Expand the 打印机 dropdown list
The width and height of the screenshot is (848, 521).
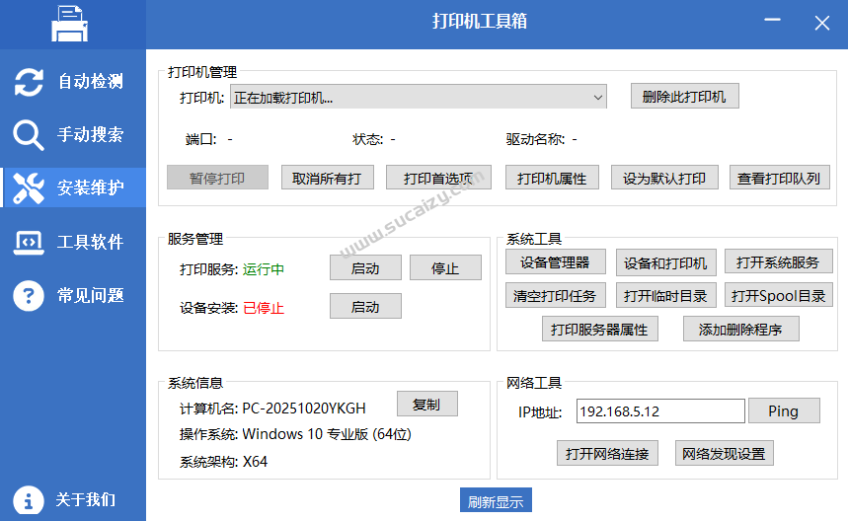(418, 97)
